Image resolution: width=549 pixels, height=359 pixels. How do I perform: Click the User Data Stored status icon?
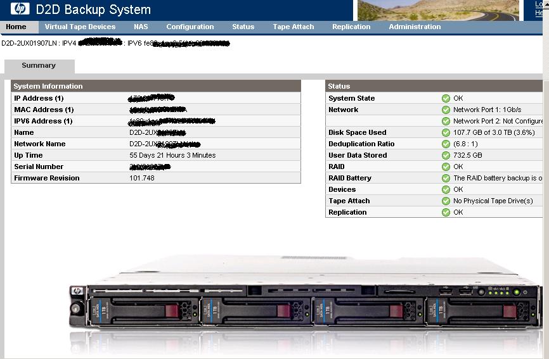pyautogui.click(x=446, y=155)
